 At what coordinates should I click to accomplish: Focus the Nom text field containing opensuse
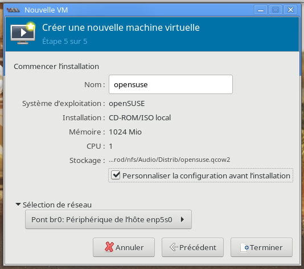(x=171, y=84)
